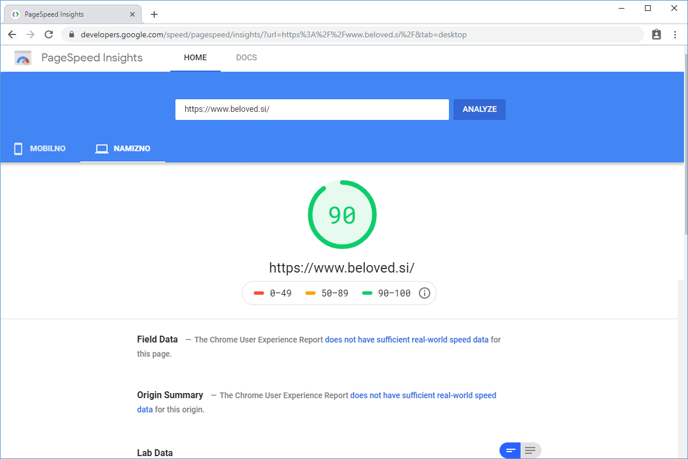The height and width of the screenshot is (459, 688).
Task: Switch to the MOBILNO tab
Action: (x=40, y=149)
